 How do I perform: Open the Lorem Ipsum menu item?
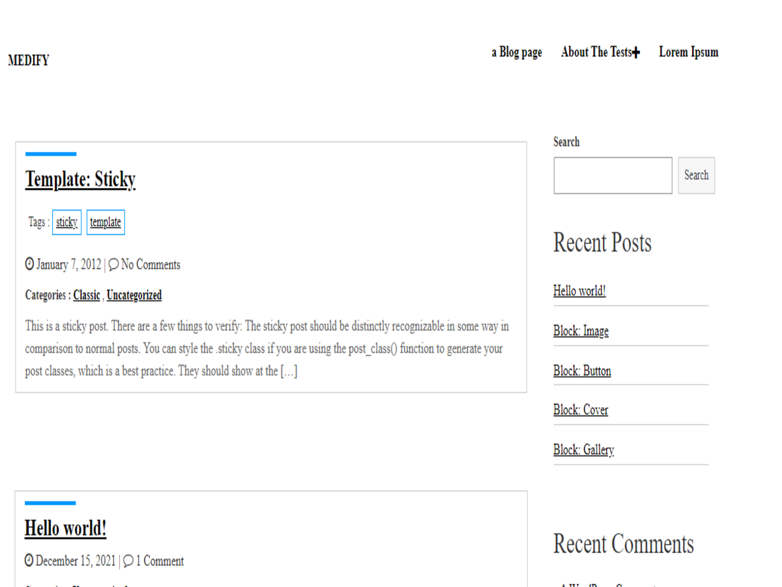[688, 52]
